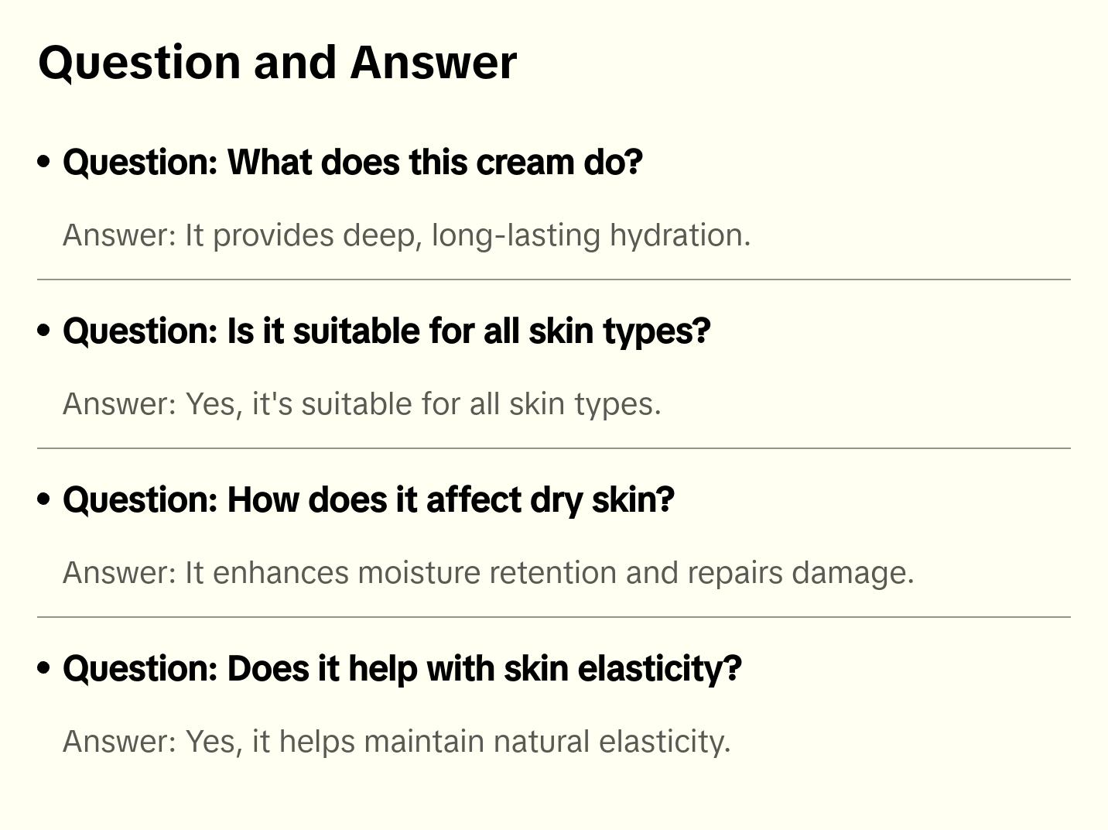Select the answer about maintaining natural elasticity
1108x830 pixels.
point(396,742)
